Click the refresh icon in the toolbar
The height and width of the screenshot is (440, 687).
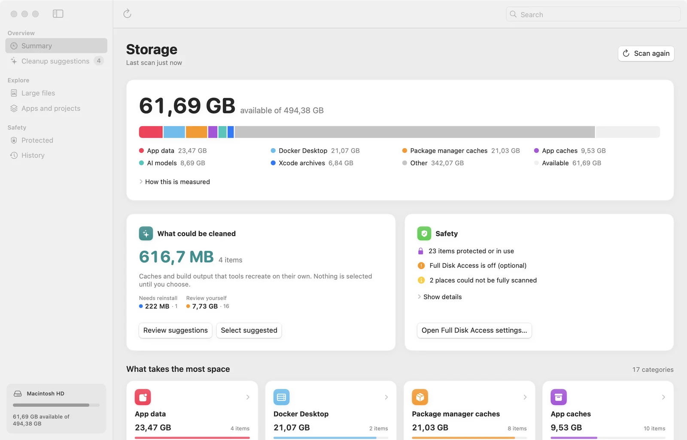pos(127,14)
